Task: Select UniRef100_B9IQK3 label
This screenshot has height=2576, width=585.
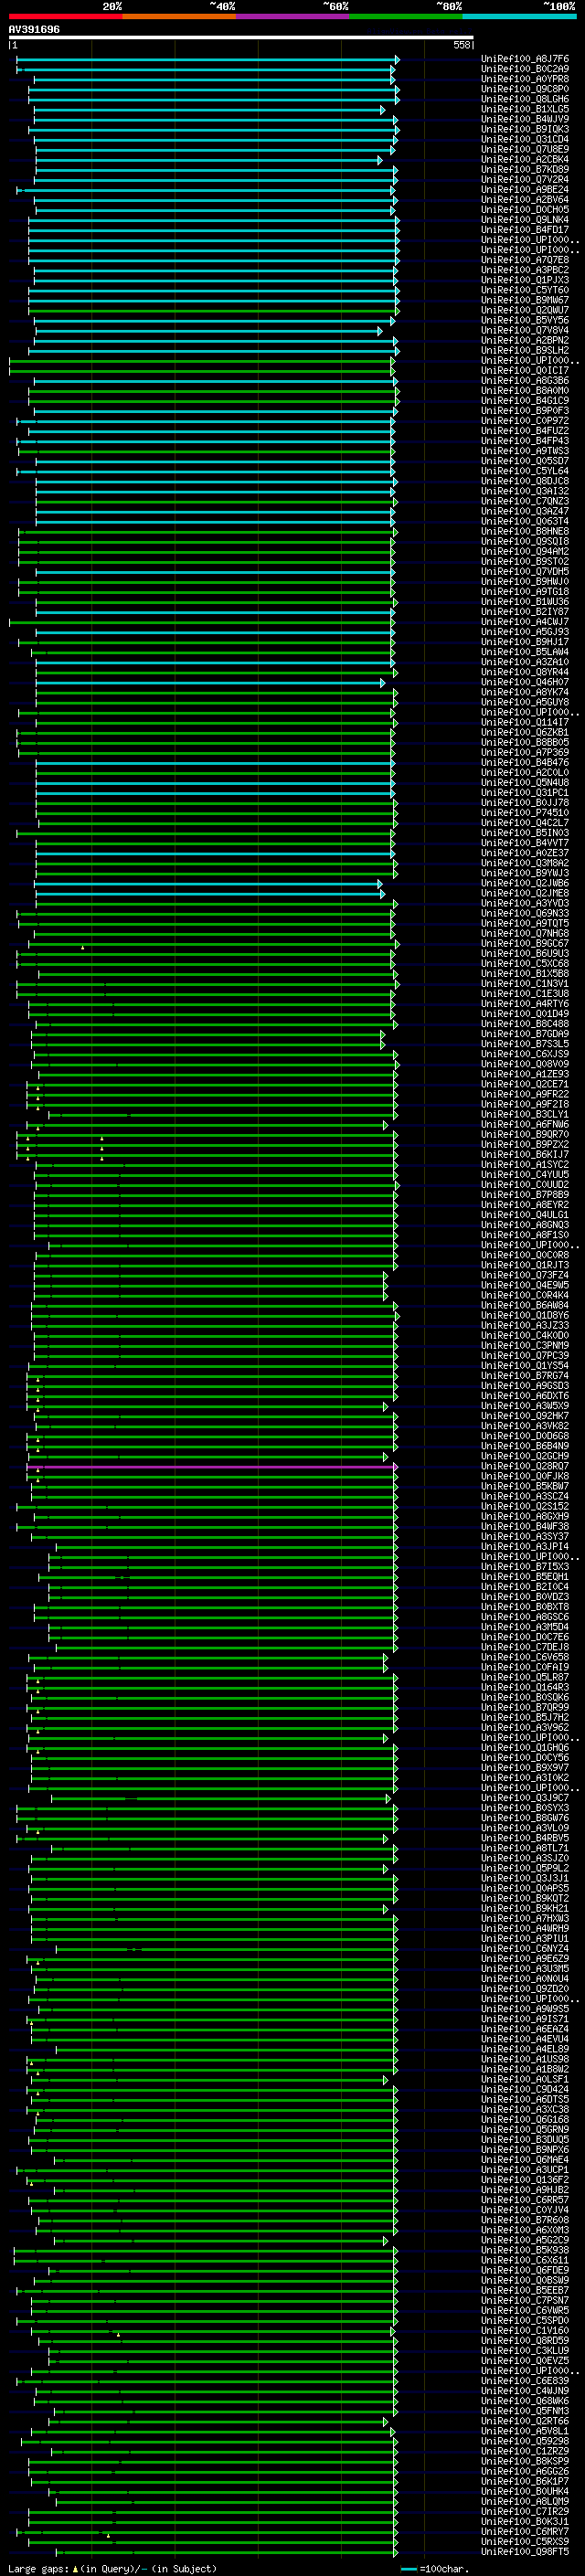Action: (x=525, y=129)
